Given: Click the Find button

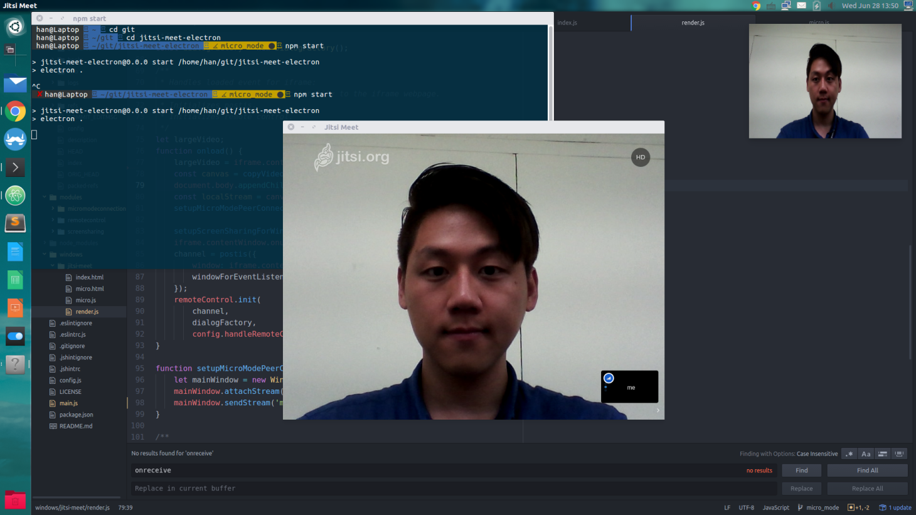Looking at the screenshot, I should [x=802, y=470].
